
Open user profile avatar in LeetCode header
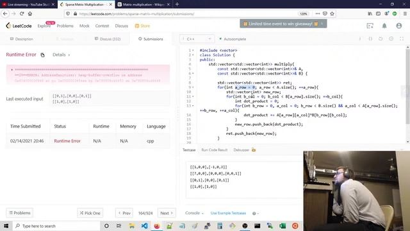point(398,26)
